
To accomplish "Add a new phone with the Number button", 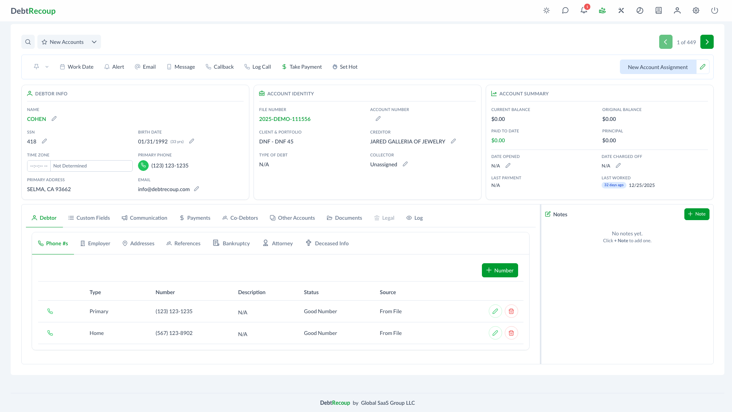I will click(x=499, y=270).
